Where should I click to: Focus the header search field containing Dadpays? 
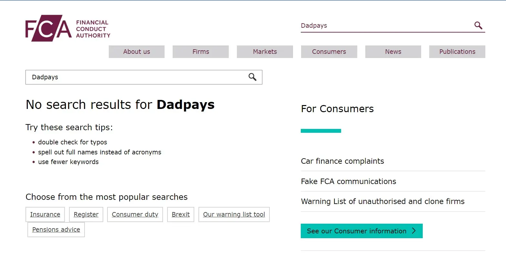click(x=384, y=25)
